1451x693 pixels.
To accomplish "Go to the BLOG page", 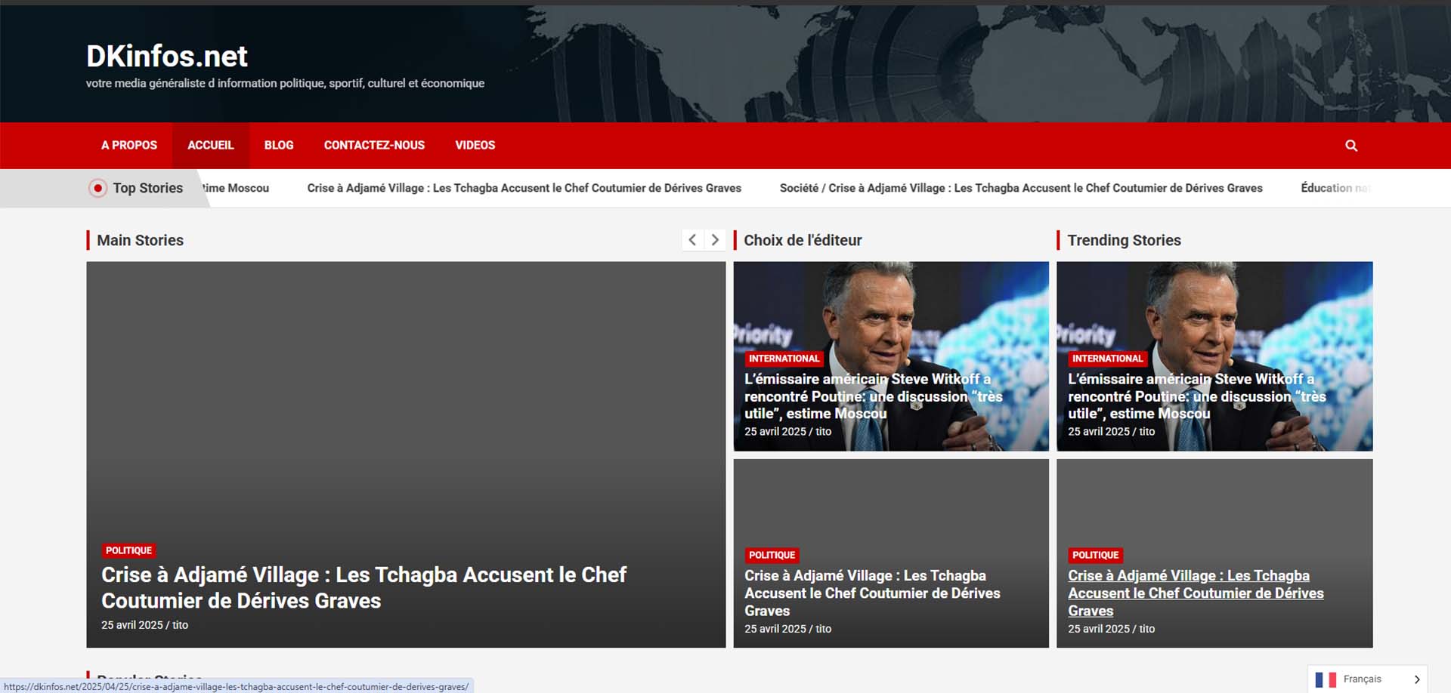I will point(279,145).
